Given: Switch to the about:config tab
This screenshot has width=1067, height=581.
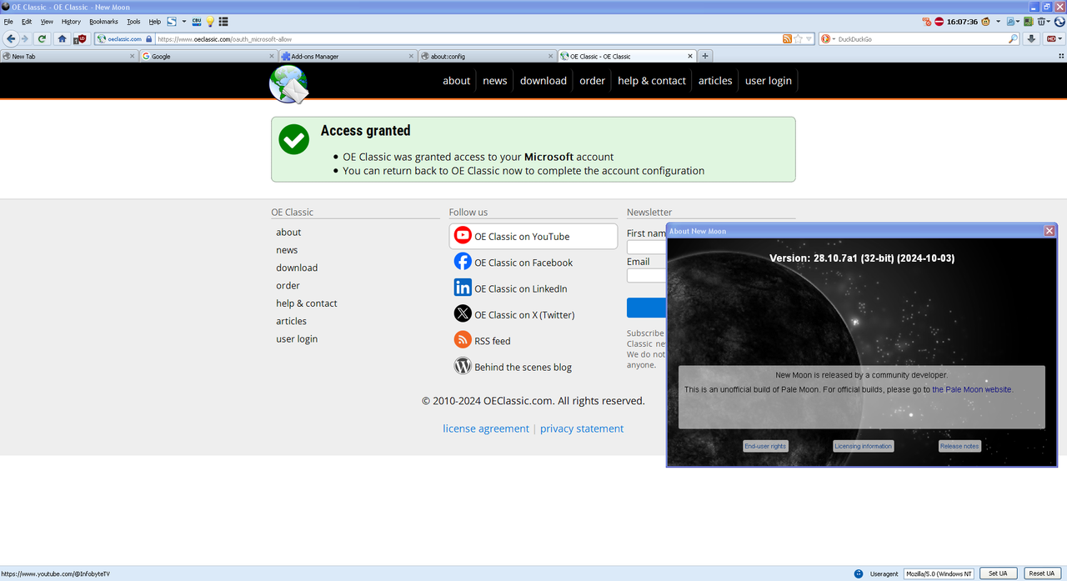Looking at the screenshot, I should pos(487,56).
